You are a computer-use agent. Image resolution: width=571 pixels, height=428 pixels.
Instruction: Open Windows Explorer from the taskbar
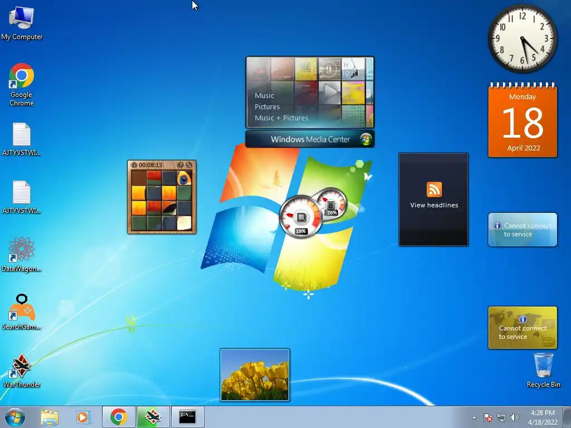50,417
